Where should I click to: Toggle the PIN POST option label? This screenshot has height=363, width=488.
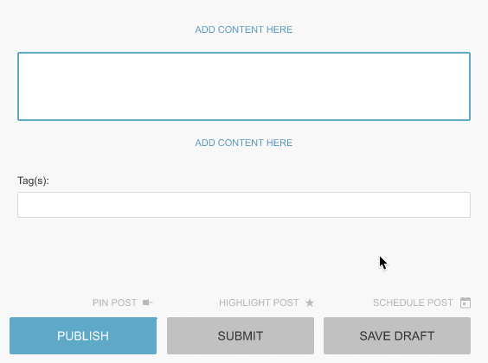pyautogui.click(x=114, y=302)
